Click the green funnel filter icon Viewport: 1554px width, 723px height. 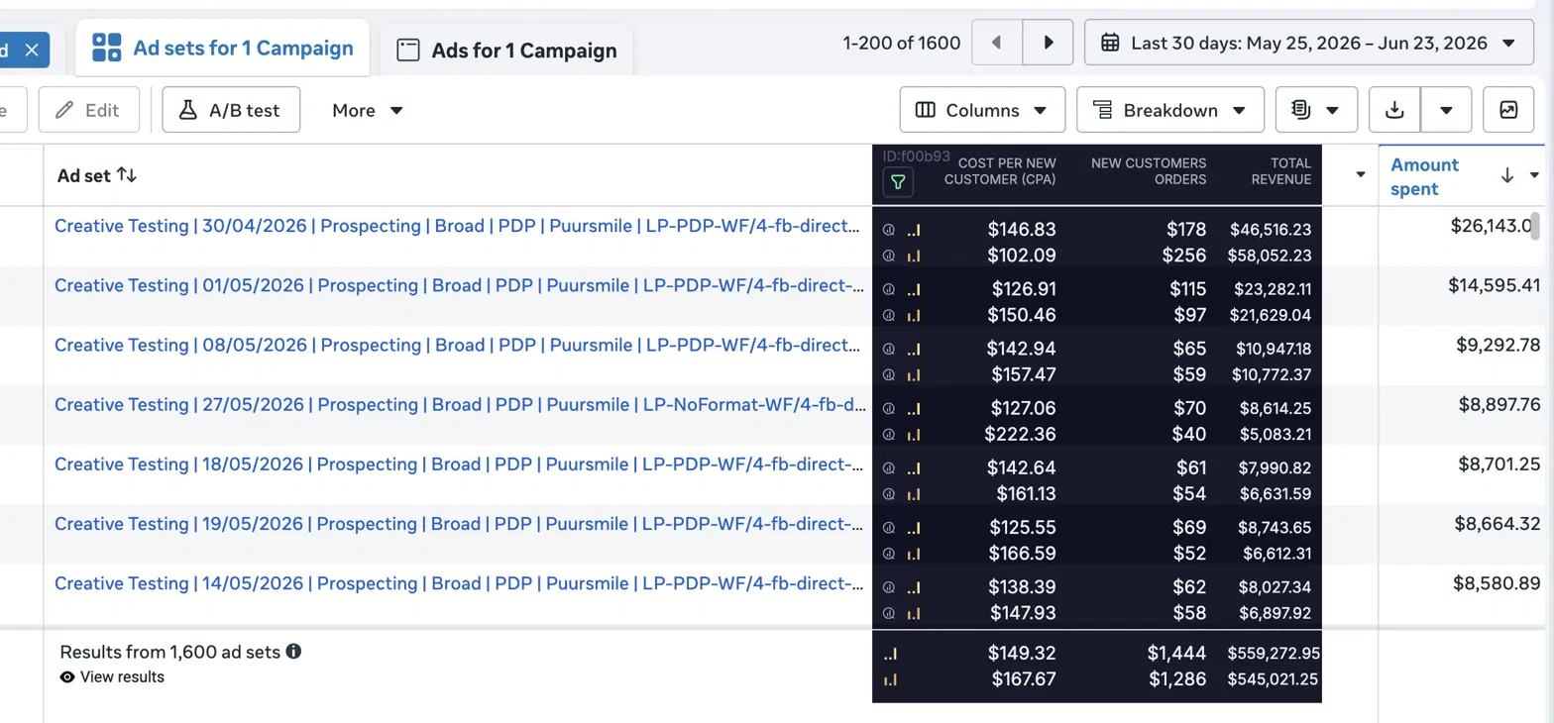click(898, 182)
